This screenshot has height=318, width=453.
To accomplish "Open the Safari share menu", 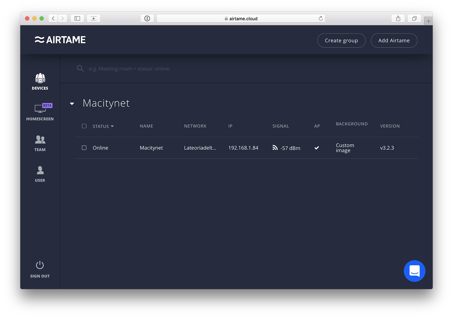I will pyautogui.click(x=398, y=18).
